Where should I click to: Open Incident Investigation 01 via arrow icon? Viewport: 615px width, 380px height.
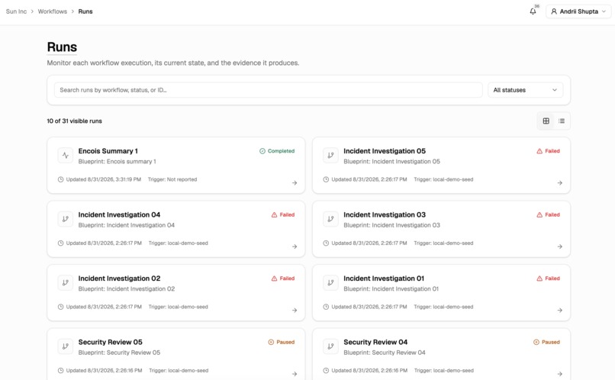(560, 311)
